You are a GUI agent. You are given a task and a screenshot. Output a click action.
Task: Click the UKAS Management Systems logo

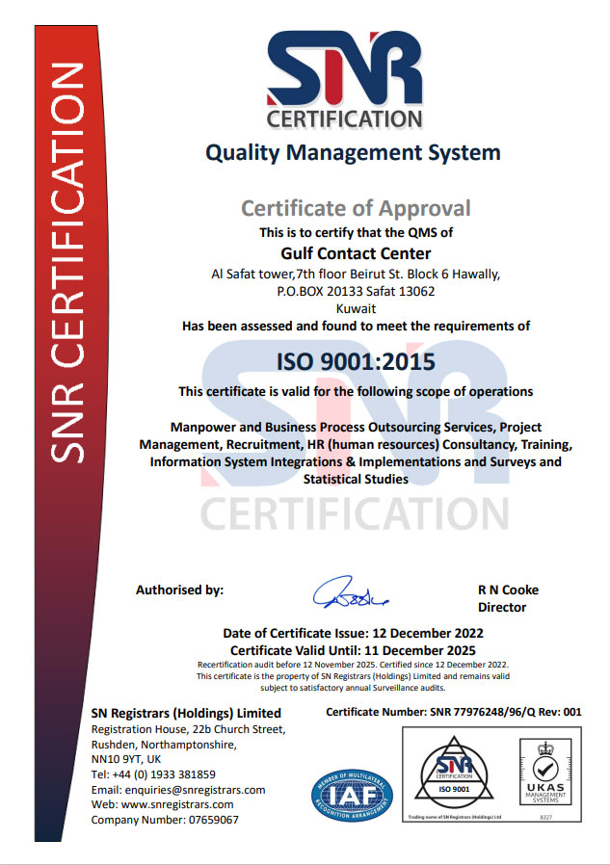[545, 773]
